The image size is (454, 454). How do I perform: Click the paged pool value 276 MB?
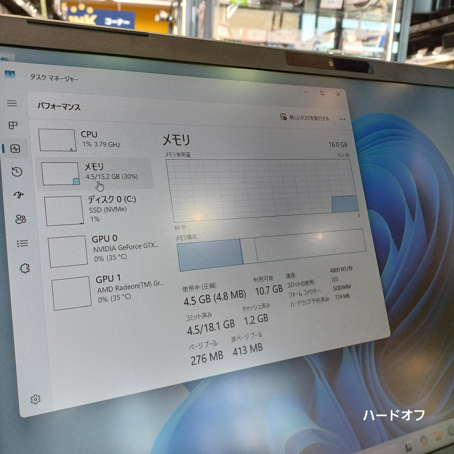pos(207,358)
